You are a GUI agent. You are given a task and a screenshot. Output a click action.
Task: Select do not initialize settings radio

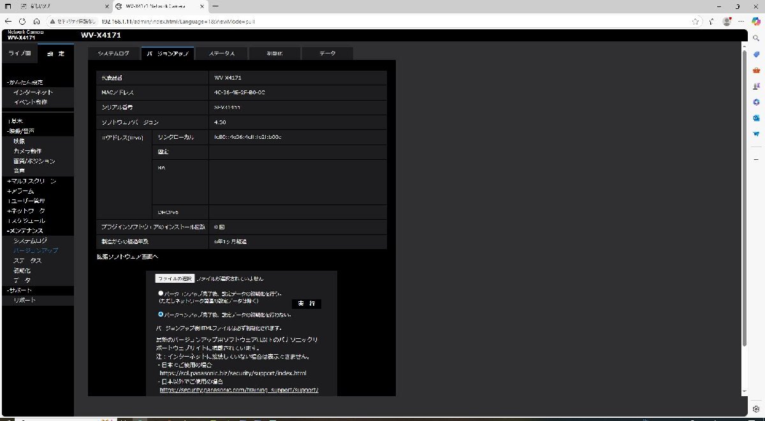161,314
